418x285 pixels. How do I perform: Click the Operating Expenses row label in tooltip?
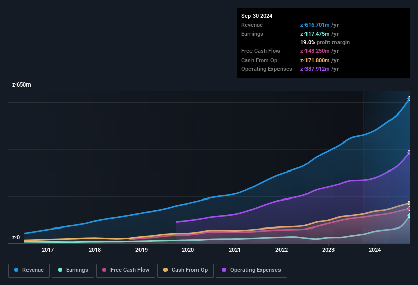(x=267, y=69)
